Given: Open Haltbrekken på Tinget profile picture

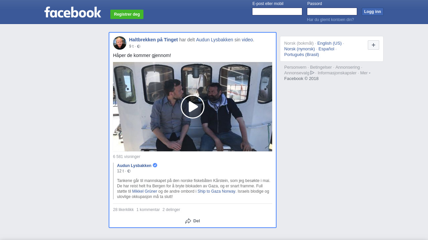Looking at the screenshot, I should coord(120,43).
